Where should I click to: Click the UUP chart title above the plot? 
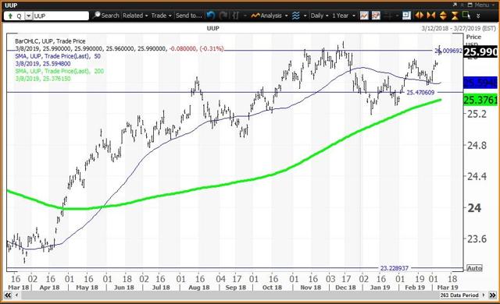[213, 28]
